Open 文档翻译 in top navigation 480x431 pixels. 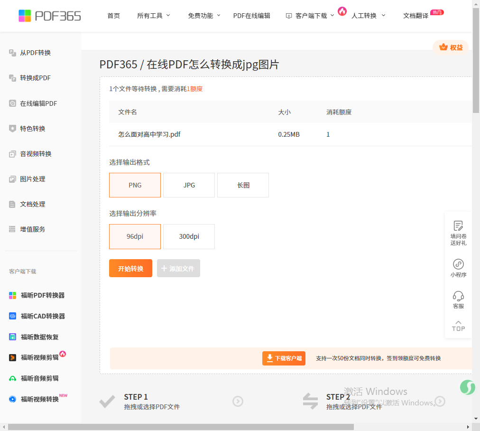pos(415,16)
